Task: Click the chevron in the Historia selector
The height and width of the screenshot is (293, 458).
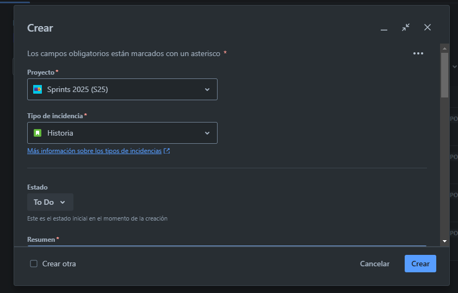Action: (x=207, y=133)
